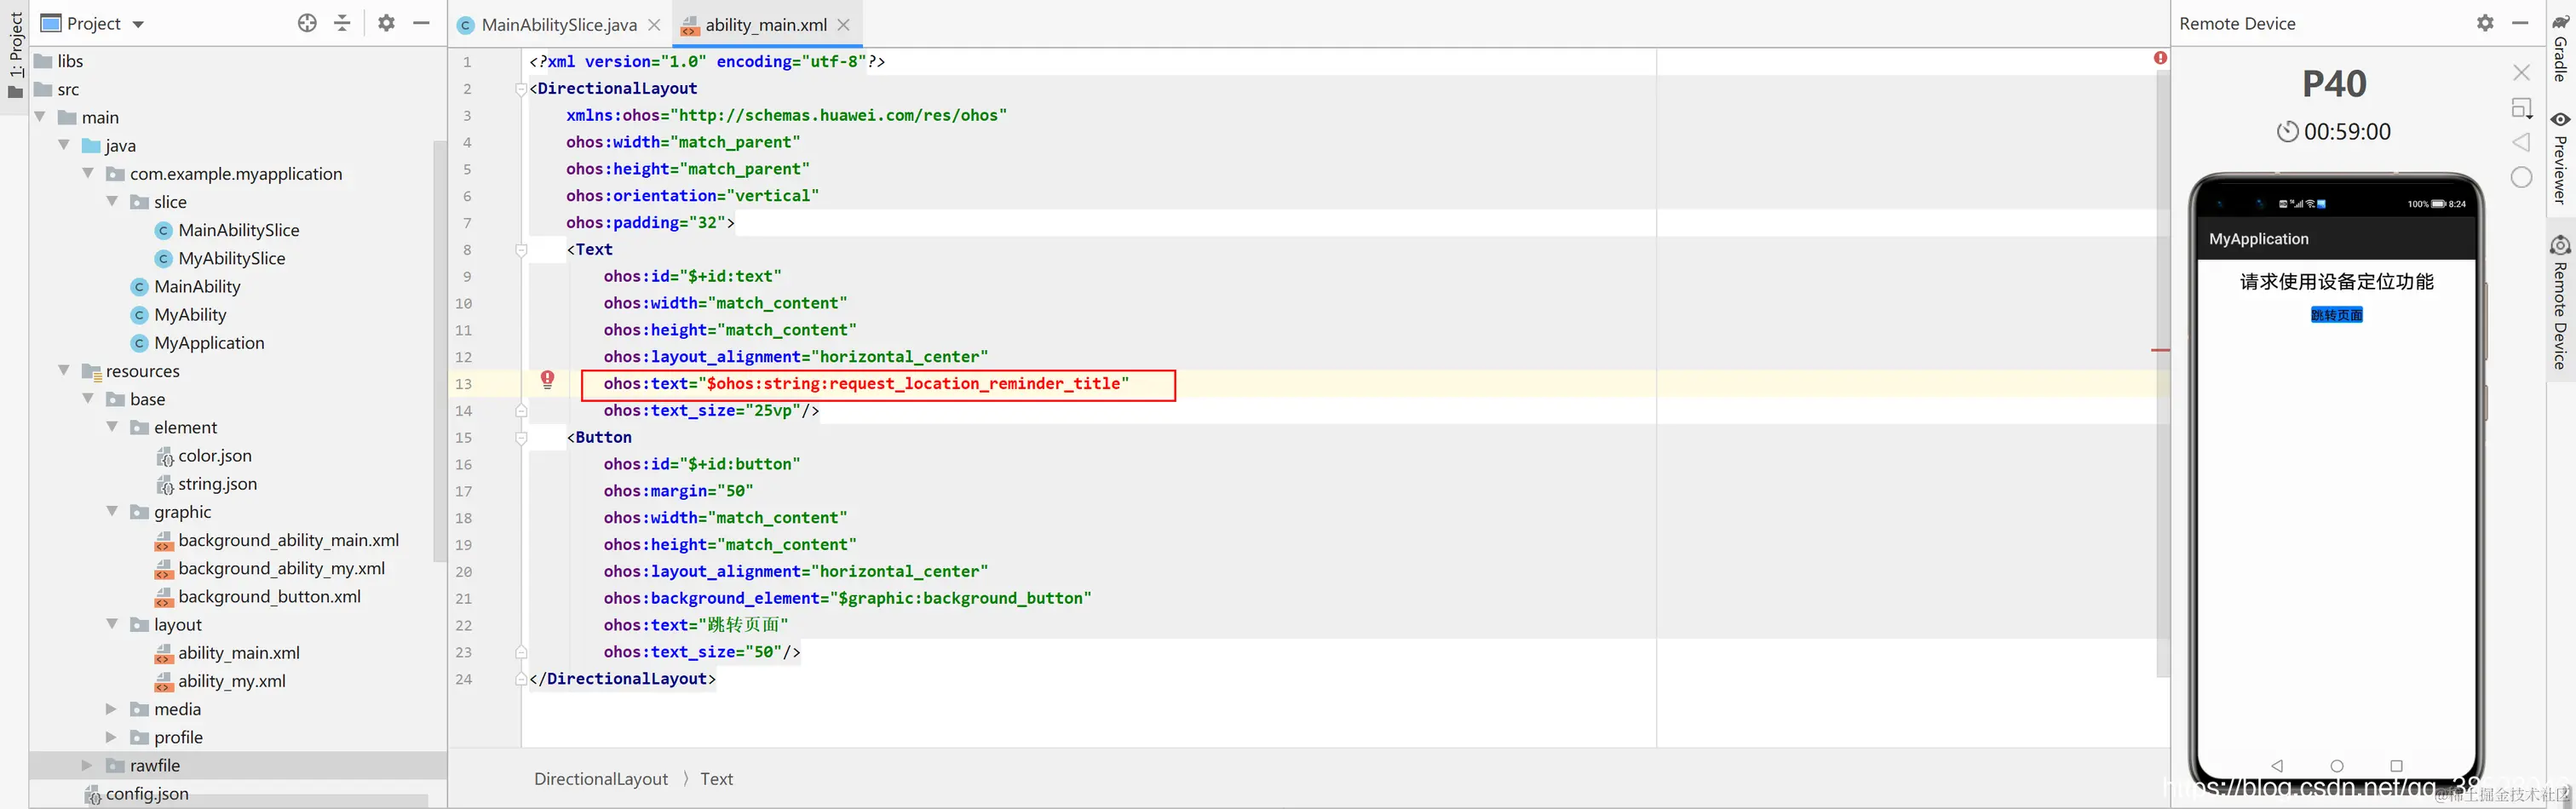This screenshot has height=809, width=2576.
Task: Collapse com.example.myapplication package
Action: 88,173
